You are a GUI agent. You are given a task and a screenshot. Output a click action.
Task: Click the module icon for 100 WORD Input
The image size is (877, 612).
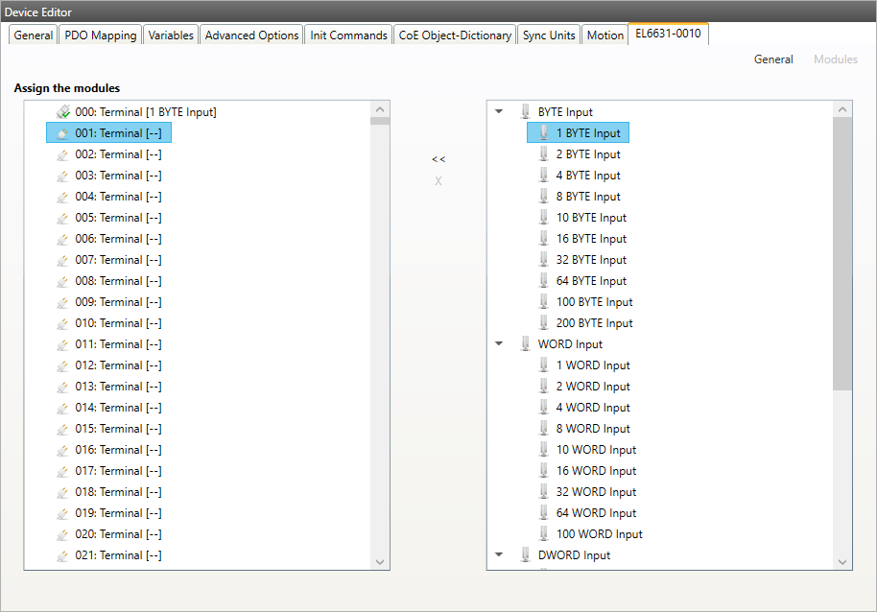tap(544, 534)
